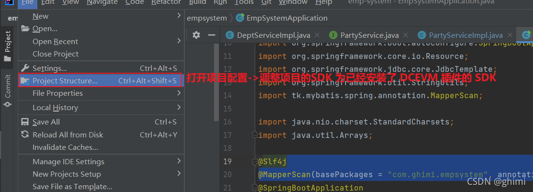The image size is (533, 192).
Task: Choose Close Project
Action: click(x=101, y=54)
